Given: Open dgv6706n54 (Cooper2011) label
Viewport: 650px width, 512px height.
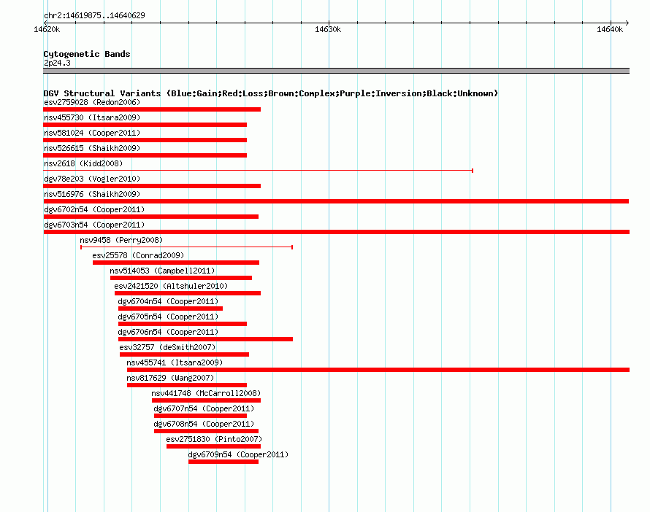Looking at the screenshot, I should point(168,332).
